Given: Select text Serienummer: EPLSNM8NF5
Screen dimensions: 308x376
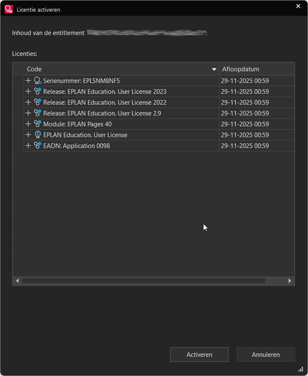Looking at the screenshot, I should 81,81.
